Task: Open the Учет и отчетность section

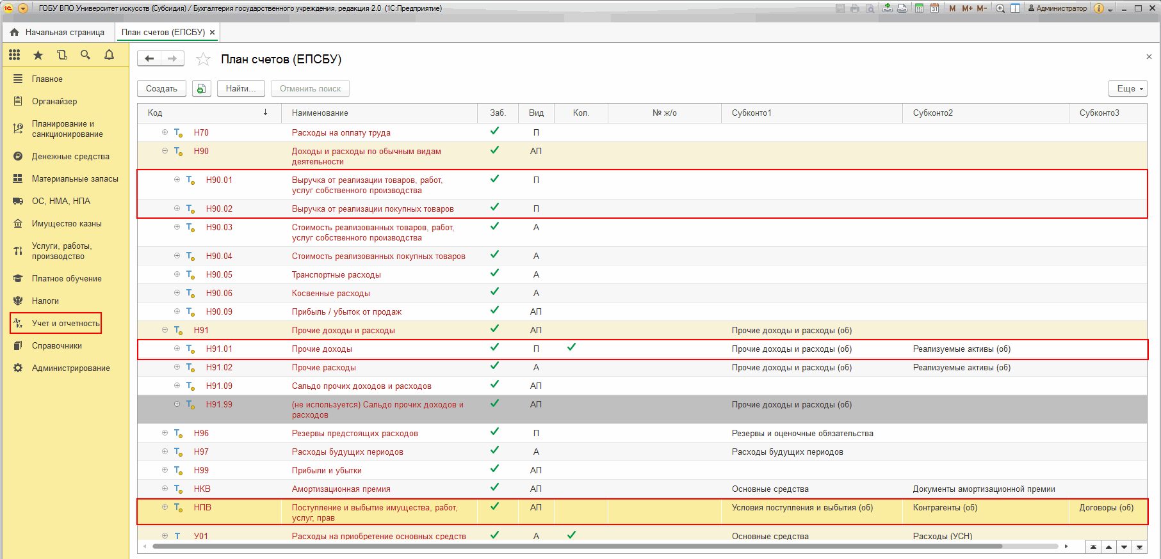Action: tap(56, 324)
